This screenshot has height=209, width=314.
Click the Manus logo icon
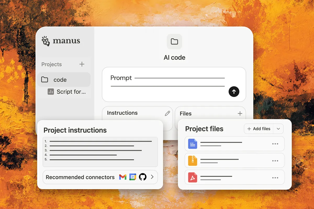(46, 41)
